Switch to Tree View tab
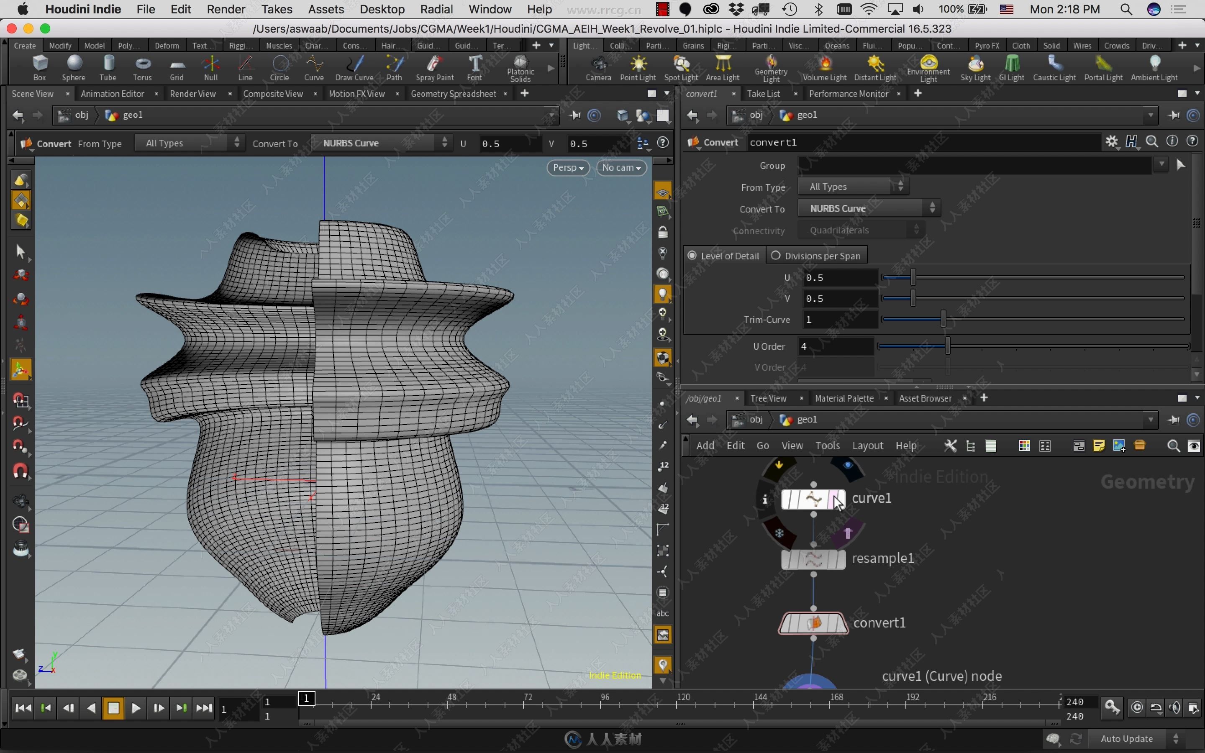The height and width of the screenshot is (753, 1205). pos(768,397)
